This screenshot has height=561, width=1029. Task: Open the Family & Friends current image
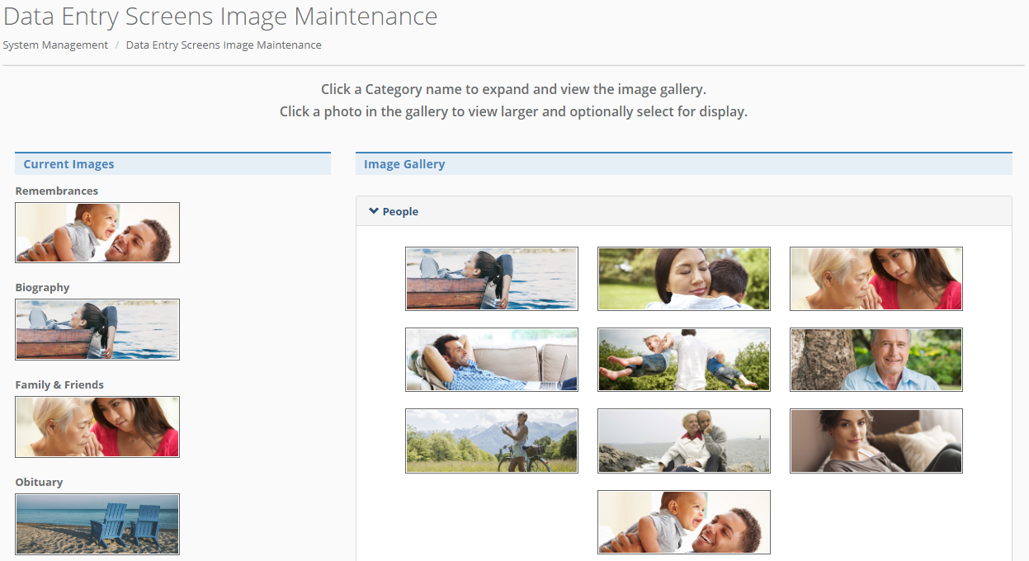97,427
